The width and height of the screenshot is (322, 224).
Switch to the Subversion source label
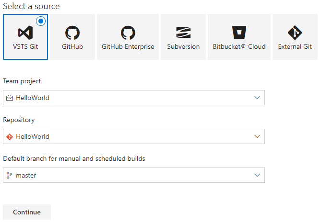pos(183,47)
